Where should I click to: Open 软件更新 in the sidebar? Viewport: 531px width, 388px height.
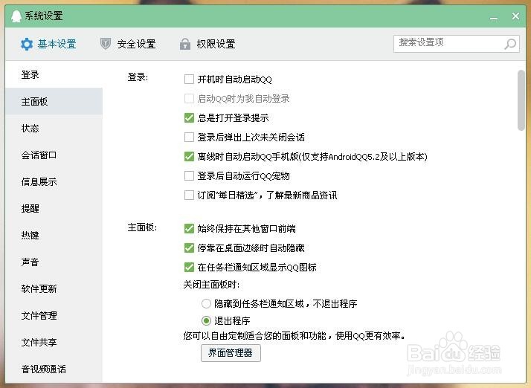pos(54,288)
